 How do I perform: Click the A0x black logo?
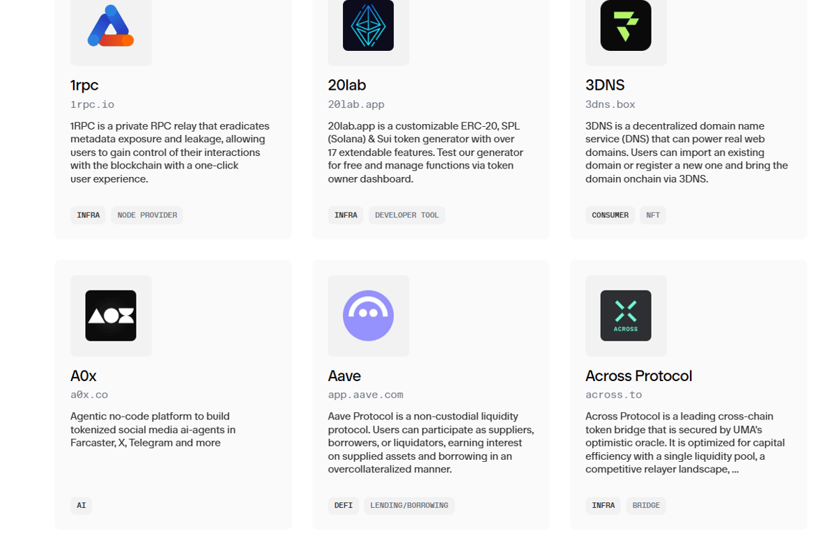click(x=111, y=316)
